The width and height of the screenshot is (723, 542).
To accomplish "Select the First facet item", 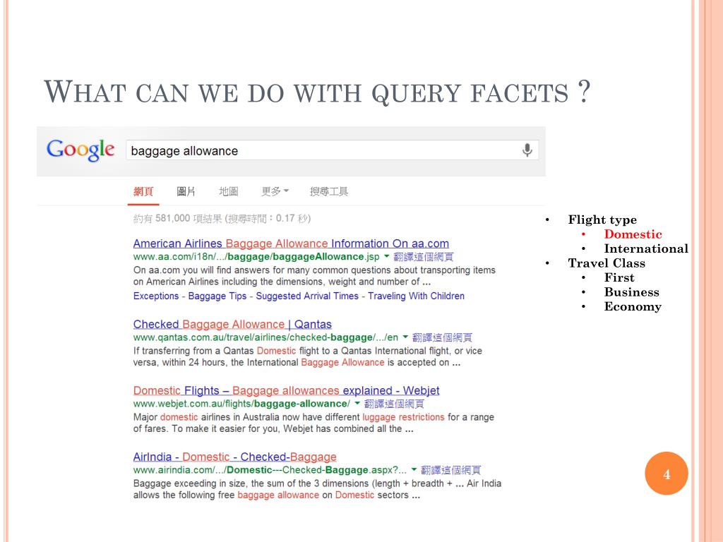I will (619, 277).
